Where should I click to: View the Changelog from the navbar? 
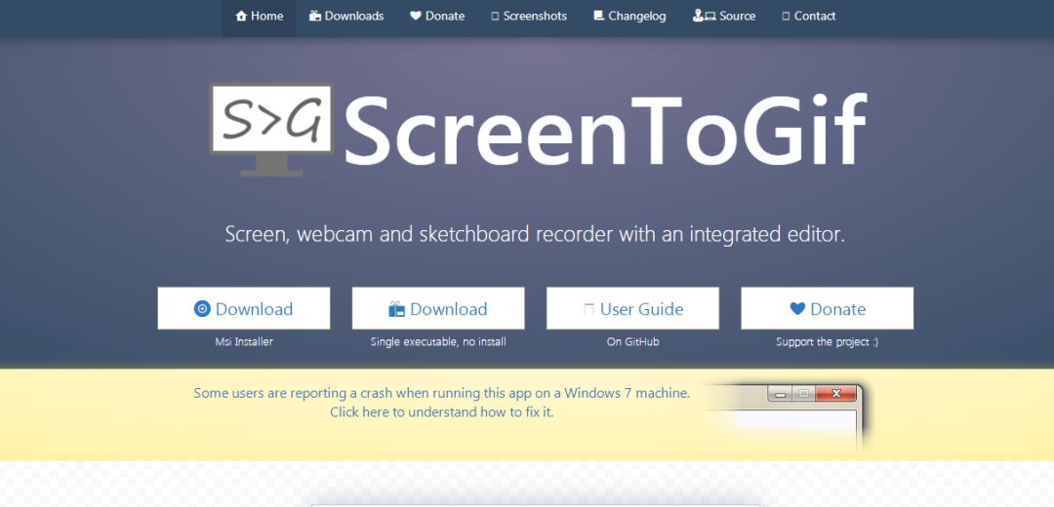(x=629, y=17)
